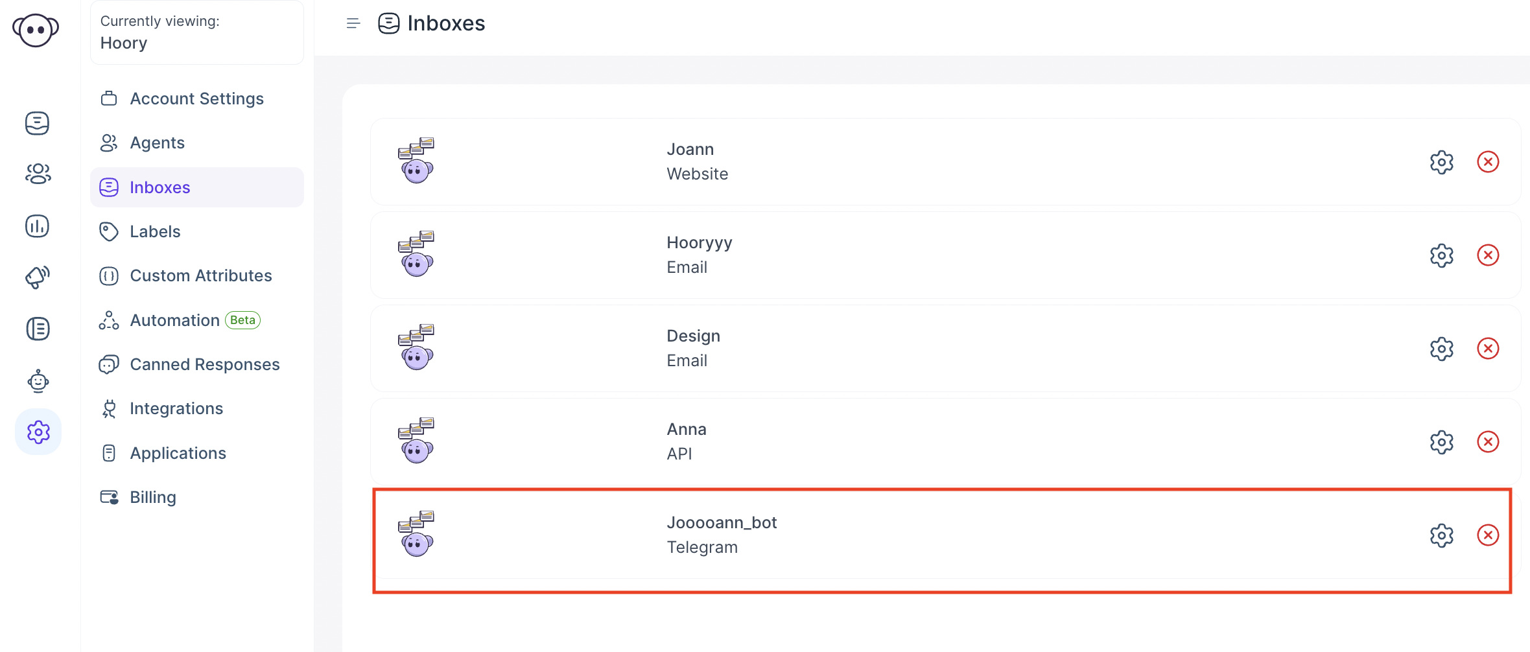
Task: Delete the Joann Website inbox
Action: pyautogui.click(x=1488, y=162)
